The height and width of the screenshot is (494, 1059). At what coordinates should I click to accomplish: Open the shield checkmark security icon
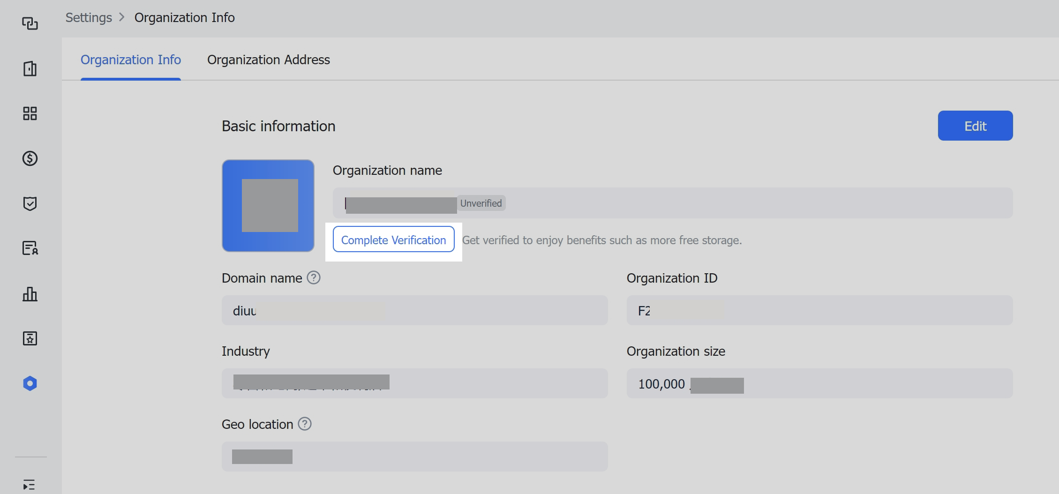[x=30, y=203]
